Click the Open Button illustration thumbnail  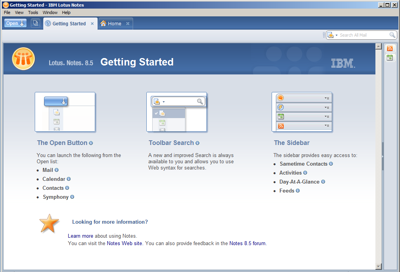(65, 112)
